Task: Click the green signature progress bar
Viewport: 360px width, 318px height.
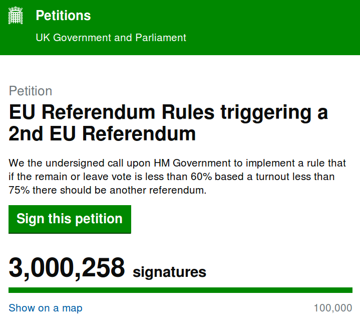Action: (x=180, y=290)
